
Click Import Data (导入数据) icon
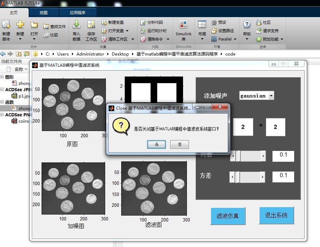[x=76, y=24]
